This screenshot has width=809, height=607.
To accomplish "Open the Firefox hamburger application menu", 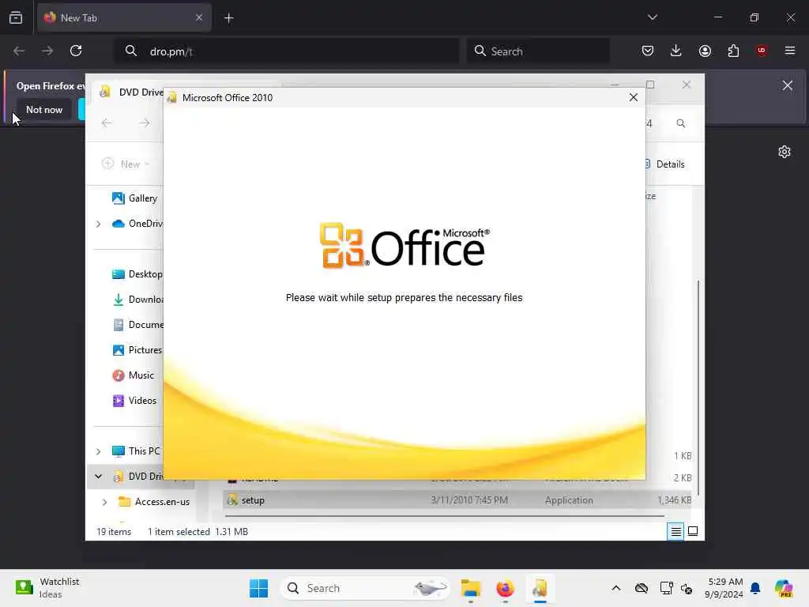I will [x=790, y=51].
